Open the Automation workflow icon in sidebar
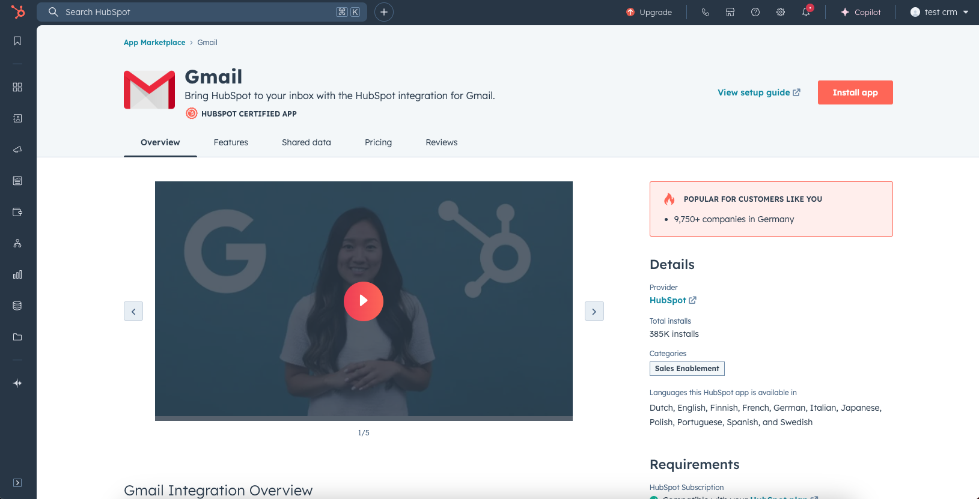 [x=17, y=243]
